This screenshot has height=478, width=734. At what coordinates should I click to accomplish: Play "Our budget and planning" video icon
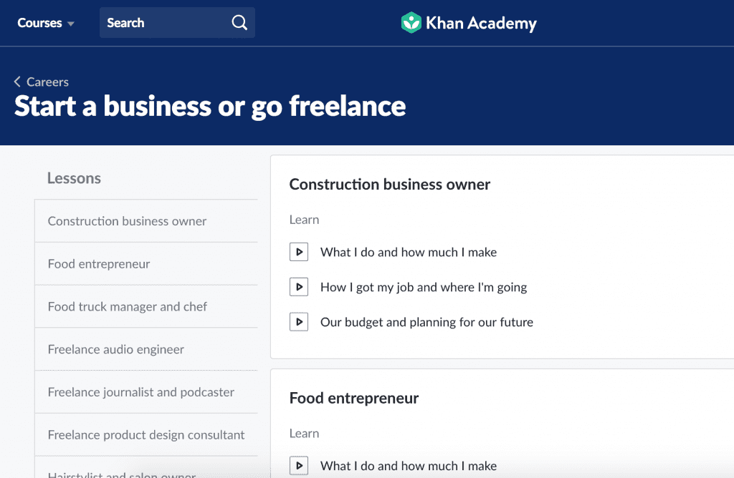[299, 322]
